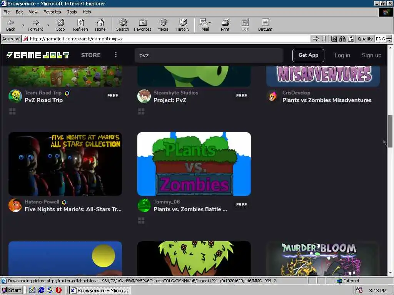Click the Steambyte Studios avatar
Screen dimensions: 394x295
(144, 96)
